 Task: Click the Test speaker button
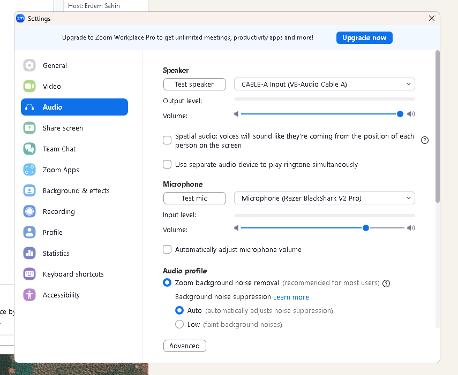pyautogui.click(x=194, y=85)
